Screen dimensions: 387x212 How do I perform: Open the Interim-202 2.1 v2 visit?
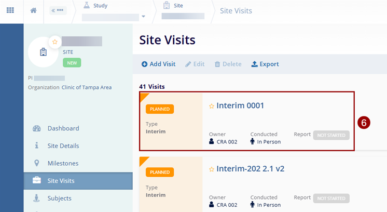(x=250, y=168)
